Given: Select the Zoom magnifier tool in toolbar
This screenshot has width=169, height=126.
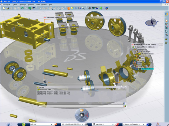Looking at the screenshot, I should pyautogui.click(x=83, y=8).
